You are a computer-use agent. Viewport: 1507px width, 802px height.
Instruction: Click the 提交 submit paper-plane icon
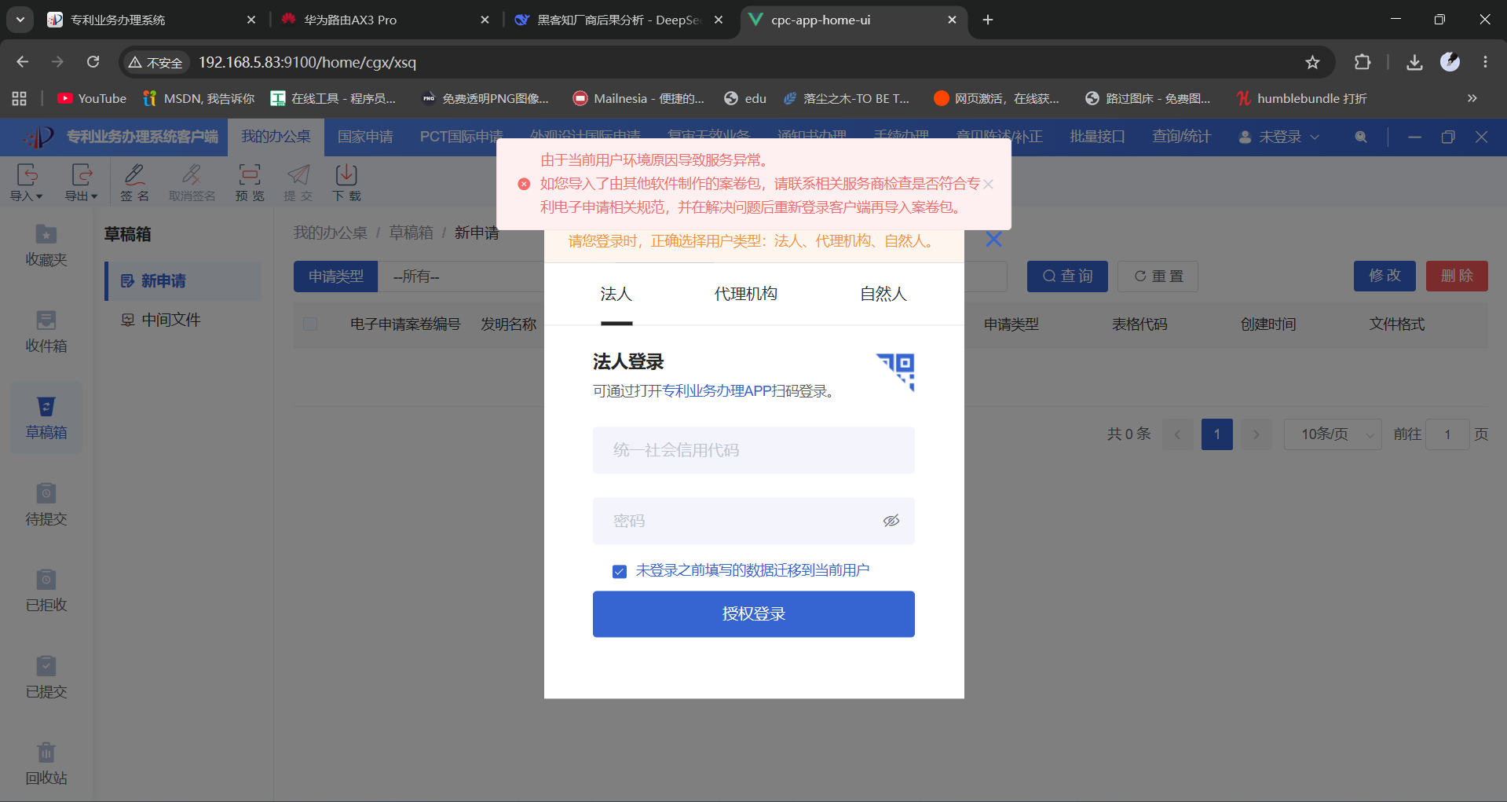click(298, 174)
